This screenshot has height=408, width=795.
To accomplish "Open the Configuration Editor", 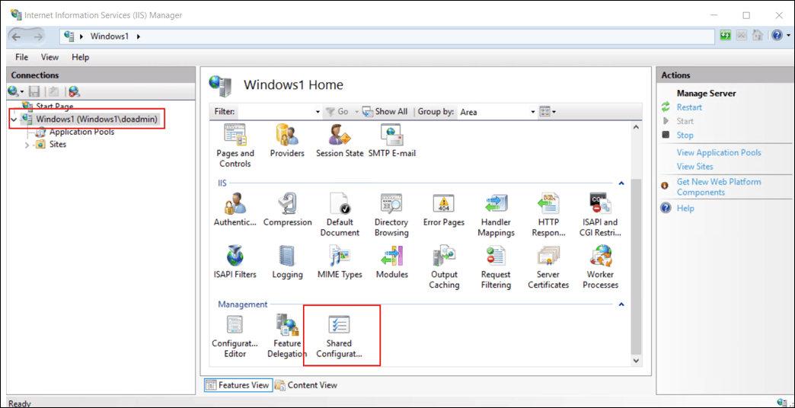I will (235, 336).
